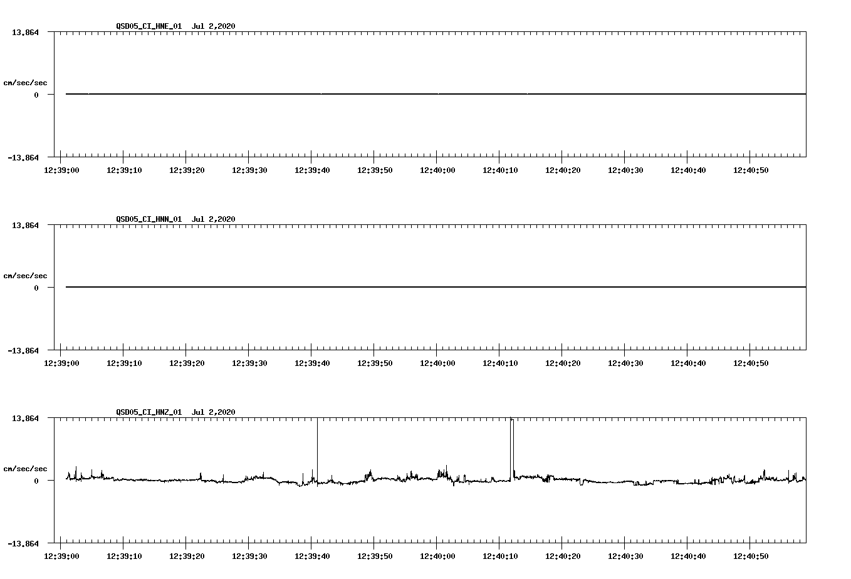The height and width of the screenshot is (579, 851).
Task: Click -13.864 lower limit on HNN chart
Action: click(23, 350)
